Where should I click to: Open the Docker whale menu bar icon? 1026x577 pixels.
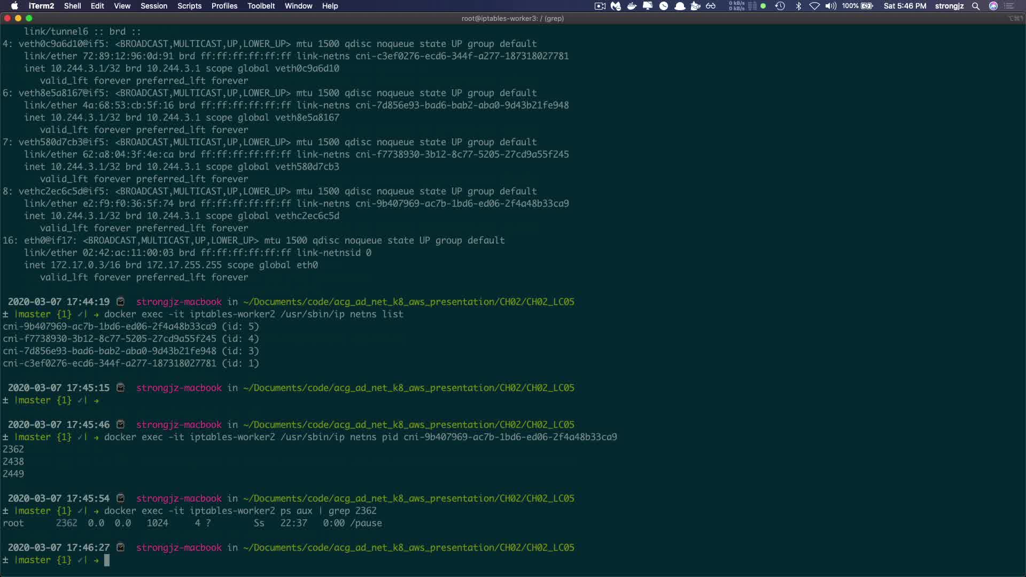coord(632,6)
